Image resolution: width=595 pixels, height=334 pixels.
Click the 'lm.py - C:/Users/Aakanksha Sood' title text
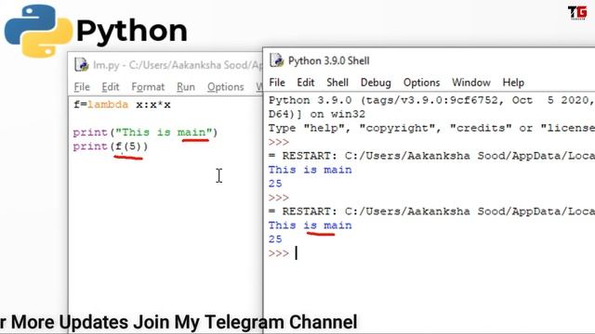(x=178, y=65)
